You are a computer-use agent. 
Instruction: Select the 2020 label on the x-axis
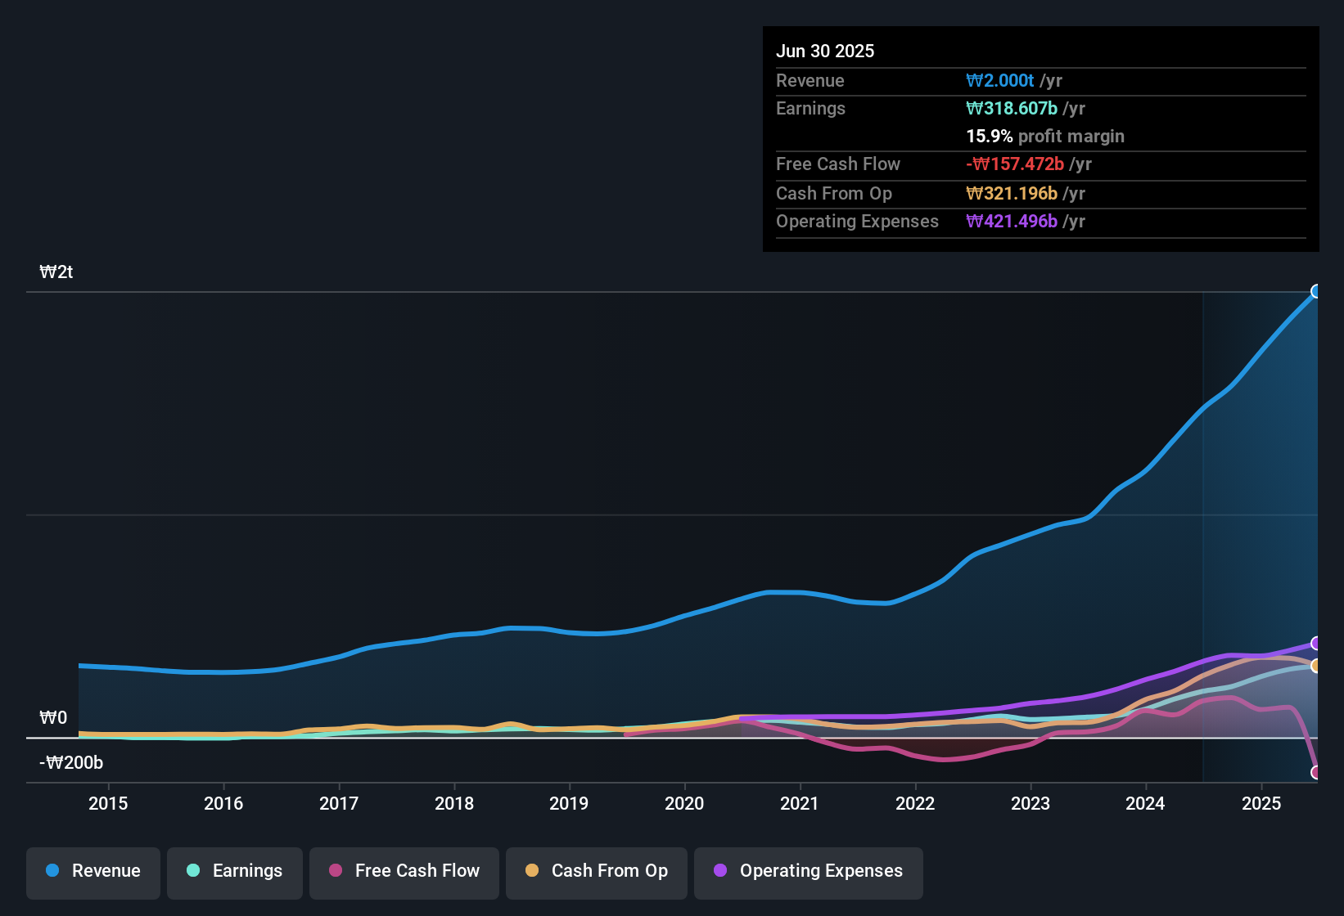click(x=684, y=804)
